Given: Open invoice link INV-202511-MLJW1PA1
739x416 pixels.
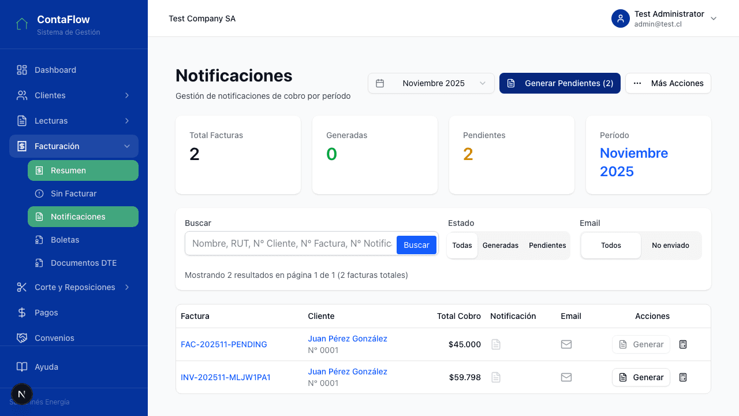Looking at the screenshot, I should tap(226, 377).
